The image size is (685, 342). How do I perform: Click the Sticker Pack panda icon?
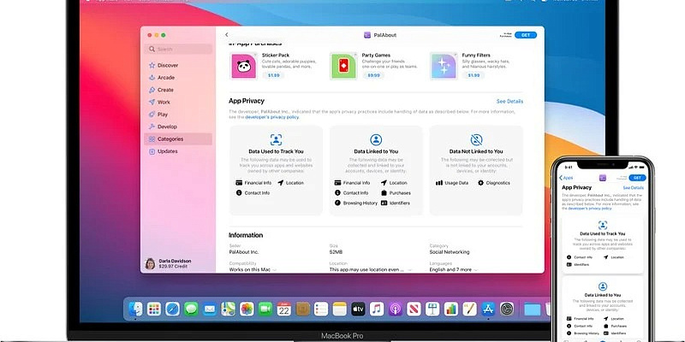[243, 66]
